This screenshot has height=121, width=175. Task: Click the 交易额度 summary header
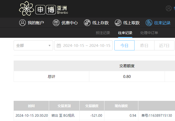click(127, 66)
